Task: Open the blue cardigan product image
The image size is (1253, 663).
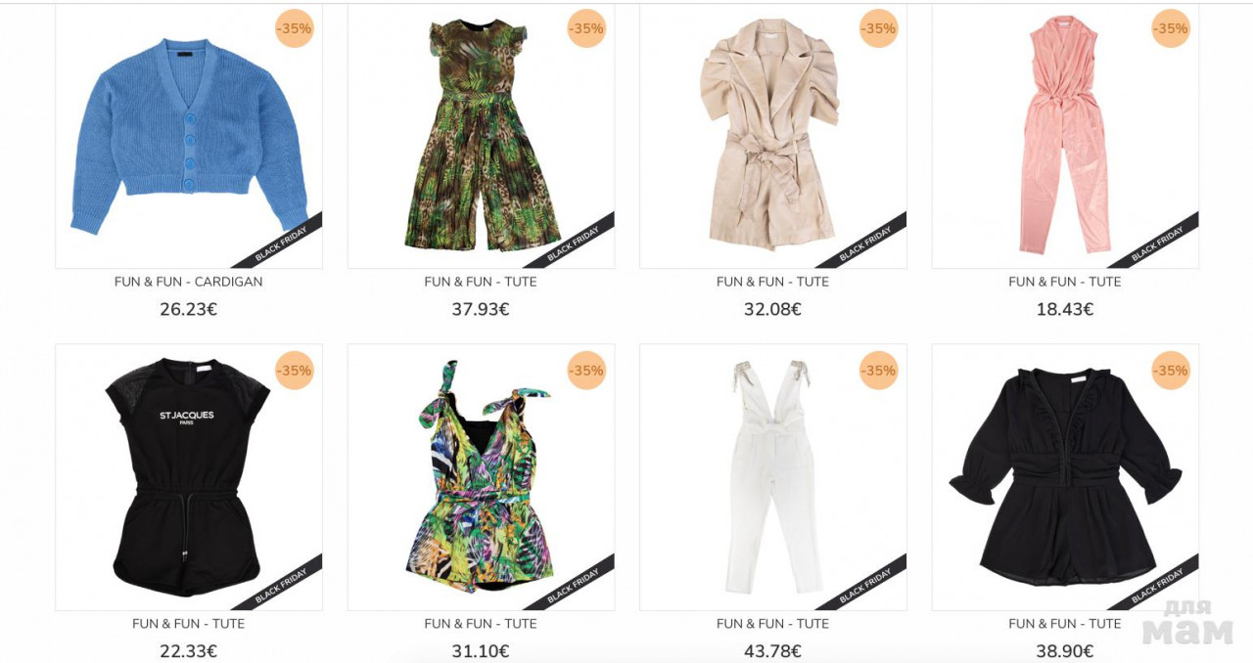Action: pos(189,135)
